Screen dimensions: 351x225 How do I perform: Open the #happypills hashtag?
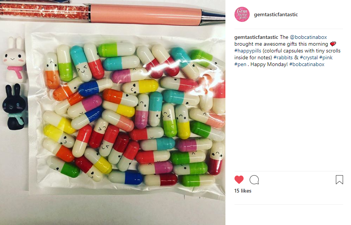pyautogui.click(x=248, y=51)
